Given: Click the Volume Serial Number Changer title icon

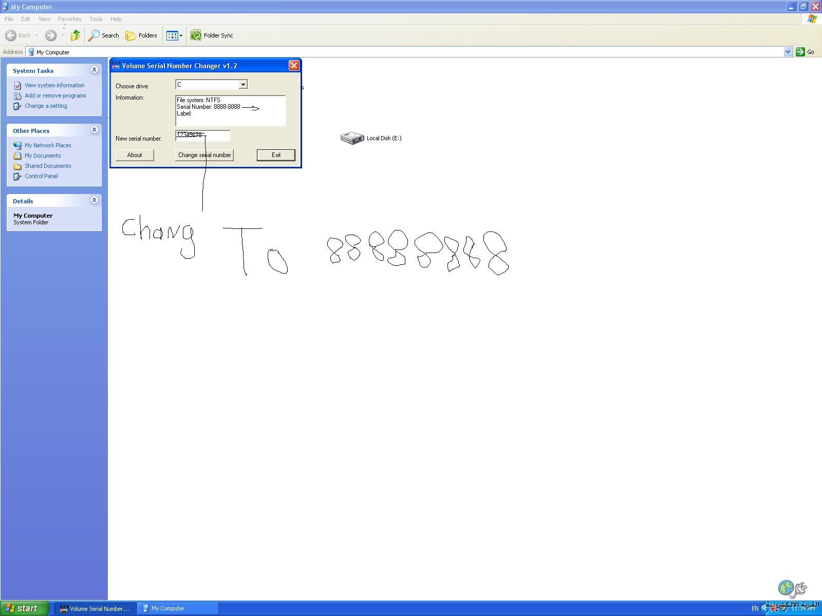Looking at the screenshot, I should [116, 65].
